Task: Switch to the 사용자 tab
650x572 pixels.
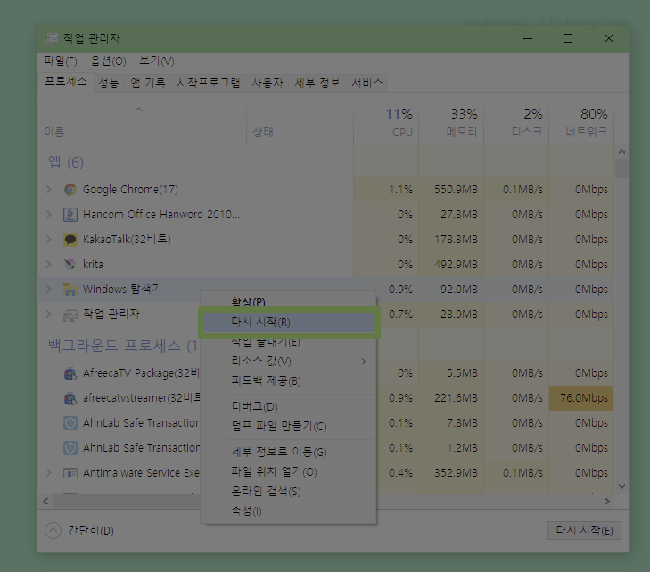Action: (267, 83)
